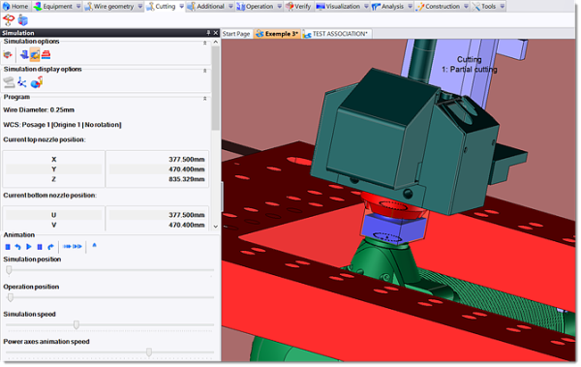Click the blue cube icon in ribbon

pyautogui.click(x=23, y=20)
